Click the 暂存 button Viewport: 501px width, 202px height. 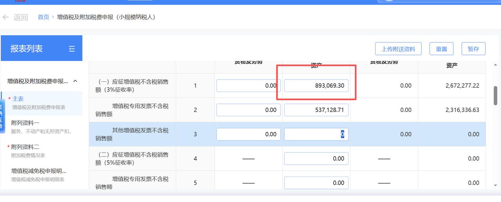pyautogui.click(x=474, y=49)
